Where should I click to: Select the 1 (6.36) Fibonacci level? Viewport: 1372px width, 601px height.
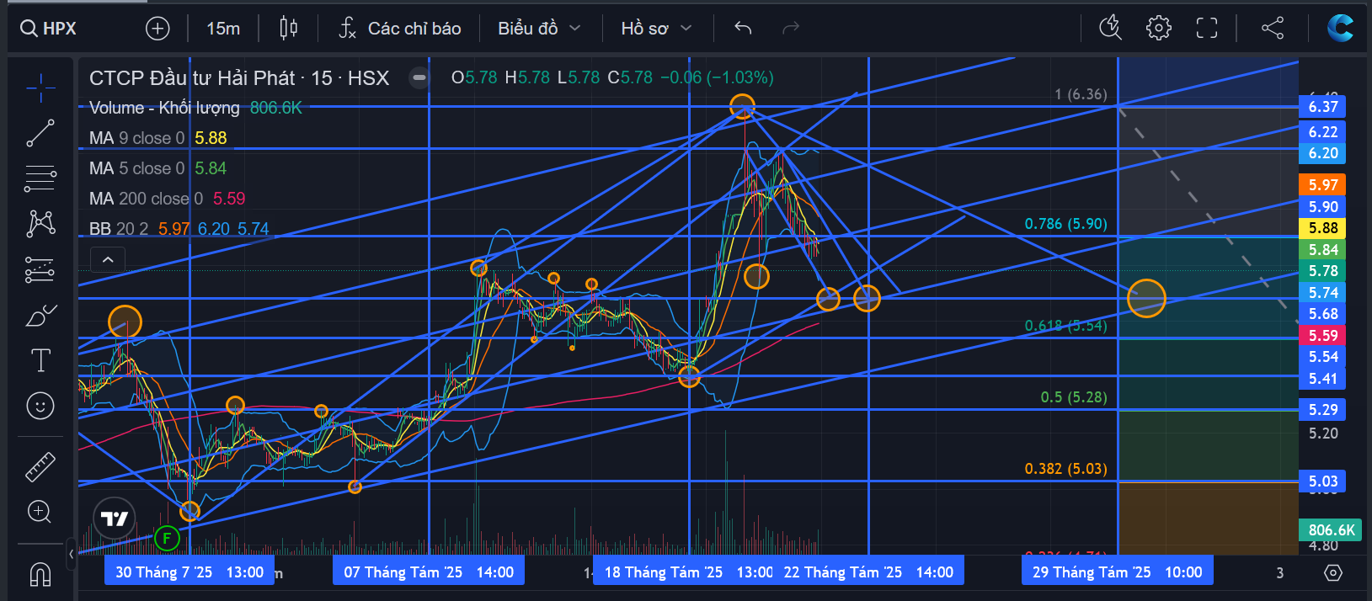click(x=1081, y=94)
